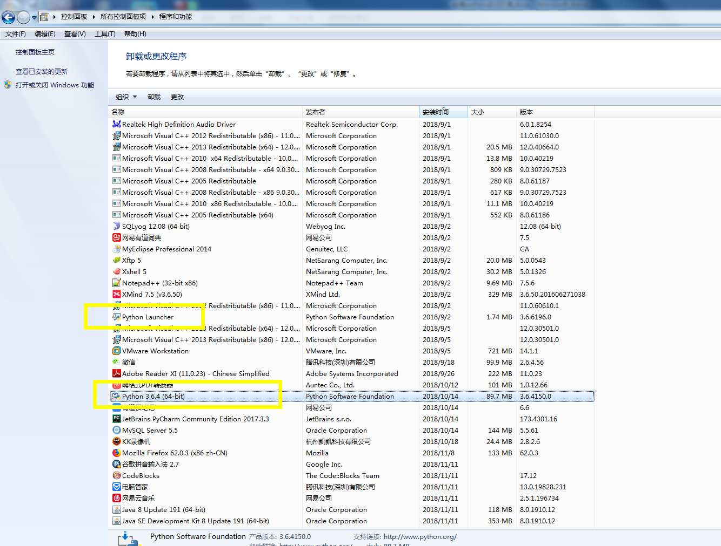Click the 2018/9/18 install date cell
Viewport: 721px width, 546px height.
[x=438, y=362]
